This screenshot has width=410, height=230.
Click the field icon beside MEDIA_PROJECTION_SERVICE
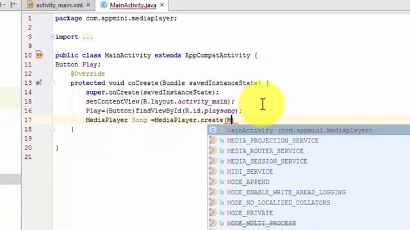(213, 141)
